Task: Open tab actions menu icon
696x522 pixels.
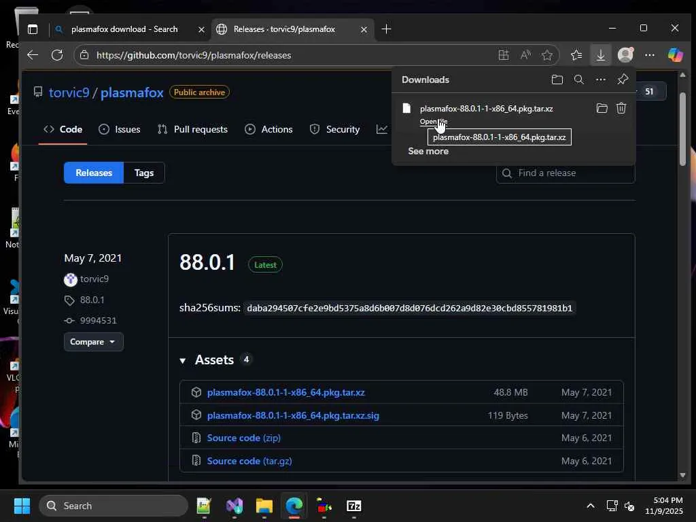Action: tap(33, 29)
